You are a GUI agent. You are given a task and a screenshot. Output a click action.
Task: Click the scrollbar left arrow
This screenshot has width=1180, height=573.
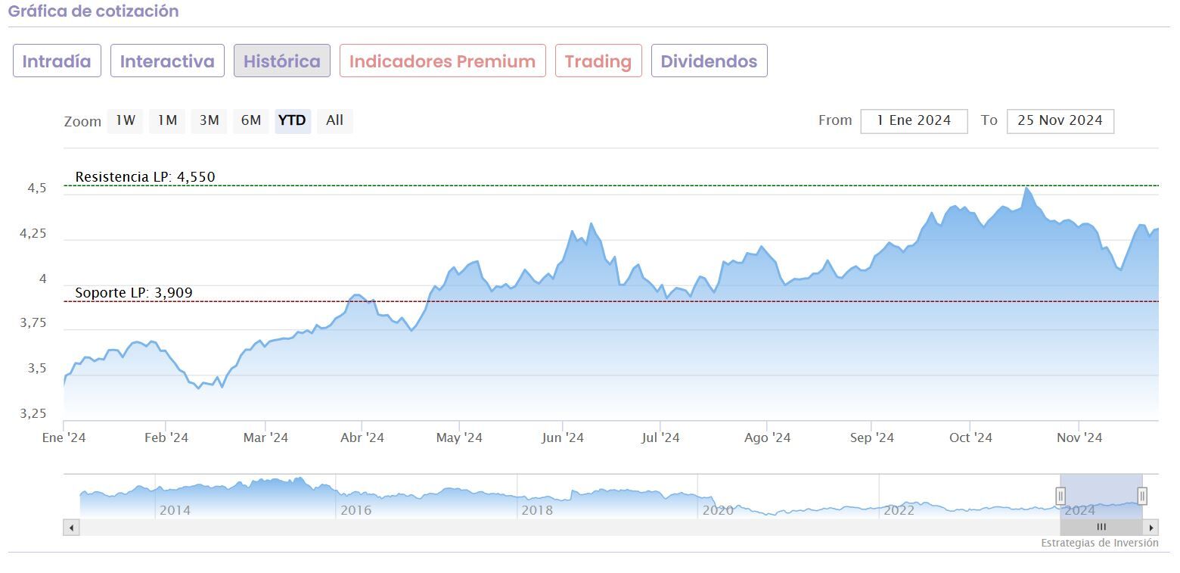[x=72, y=528]
